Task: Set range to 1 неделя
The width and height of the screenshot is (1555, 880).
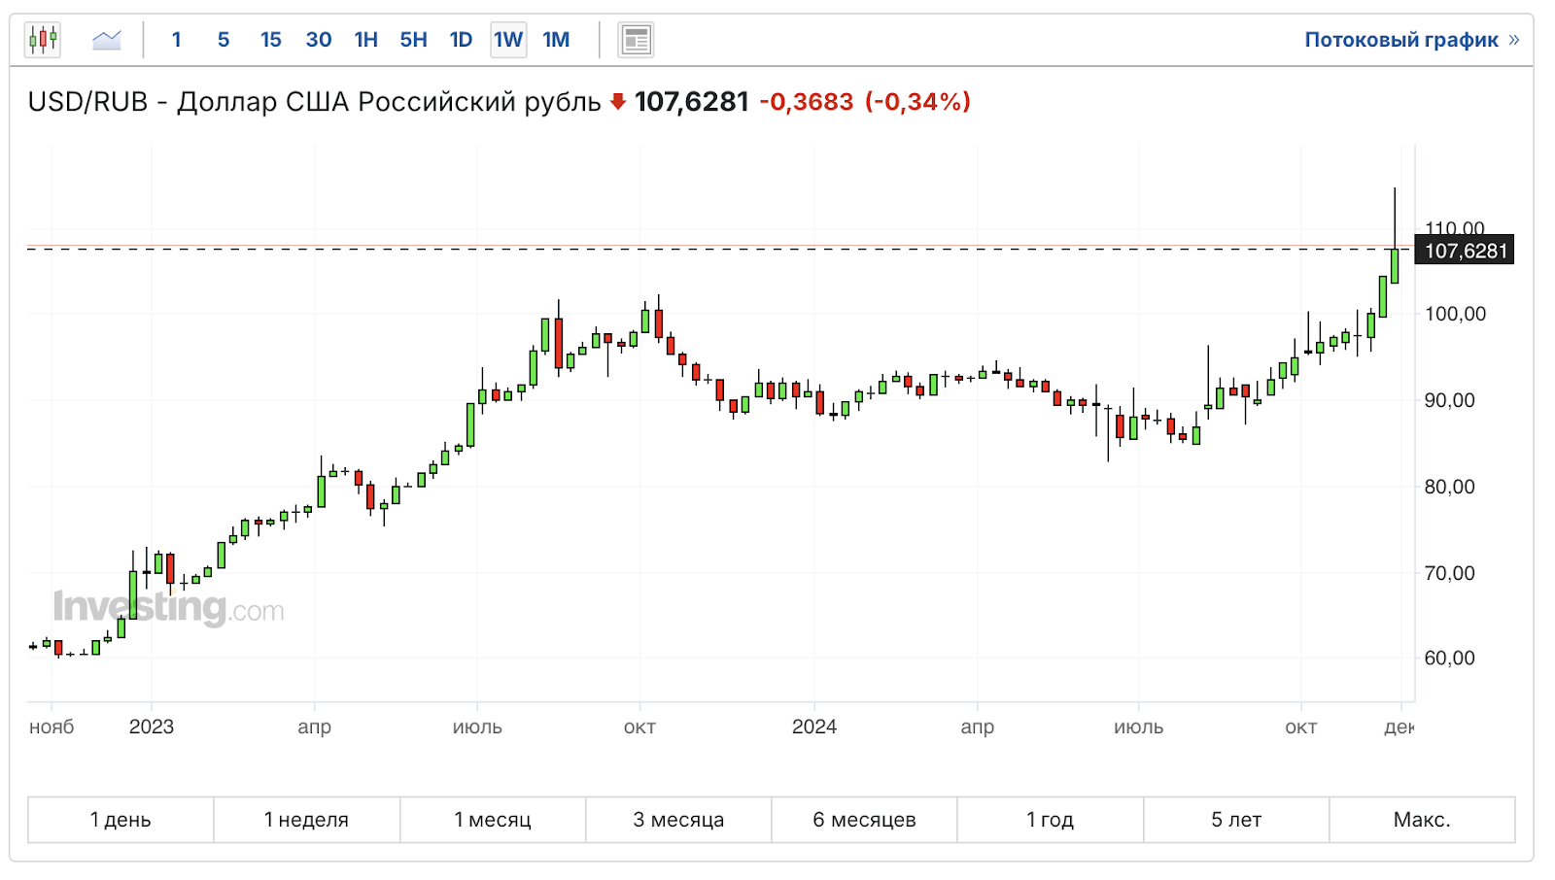Action: [306, 820]
